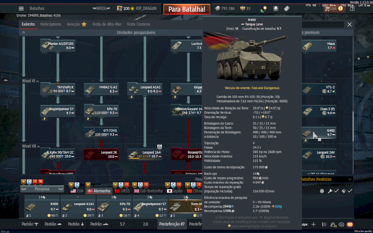Select the Japão nation tab
Screen dimensions: 373x233
click(x=174, y=191)
